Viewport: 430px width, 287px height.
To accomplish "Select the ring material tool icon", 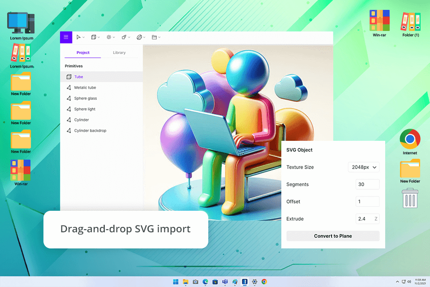I will click(x=139, y=37).
